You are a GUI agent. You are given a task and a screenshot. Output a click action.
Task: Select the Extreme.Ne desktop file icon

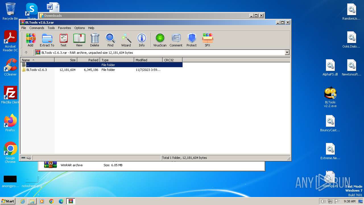pos(330,151)
